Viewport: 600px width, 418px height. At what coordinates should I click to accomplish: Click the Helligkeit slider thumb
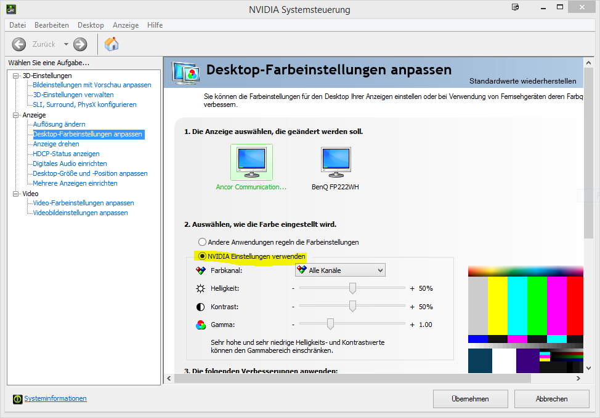pyautogui.click(x=352, y=288)
